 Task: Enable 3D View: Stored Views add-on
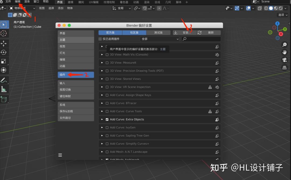coord(107,79)
